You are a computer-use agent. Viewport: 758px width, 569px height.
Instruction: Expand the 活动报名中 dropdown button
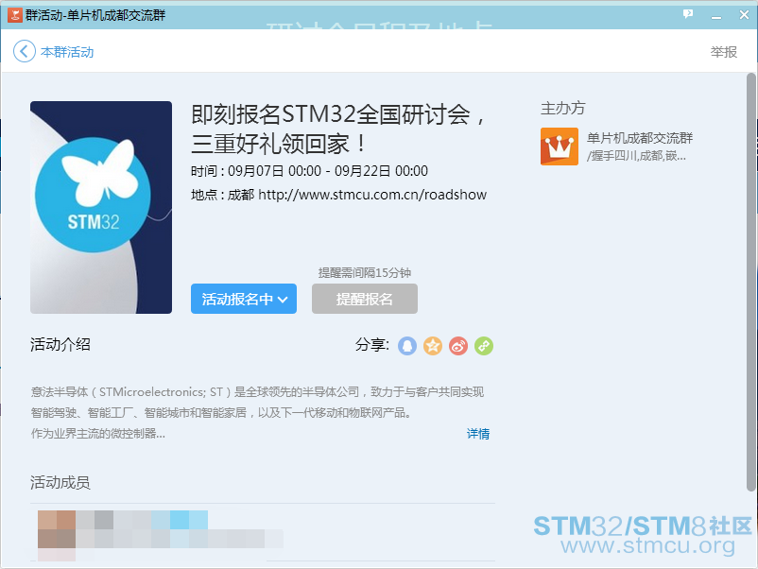244,299
